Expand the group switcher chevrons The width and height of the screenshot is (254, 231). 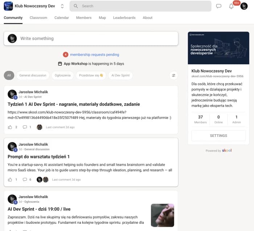(62, 6)
